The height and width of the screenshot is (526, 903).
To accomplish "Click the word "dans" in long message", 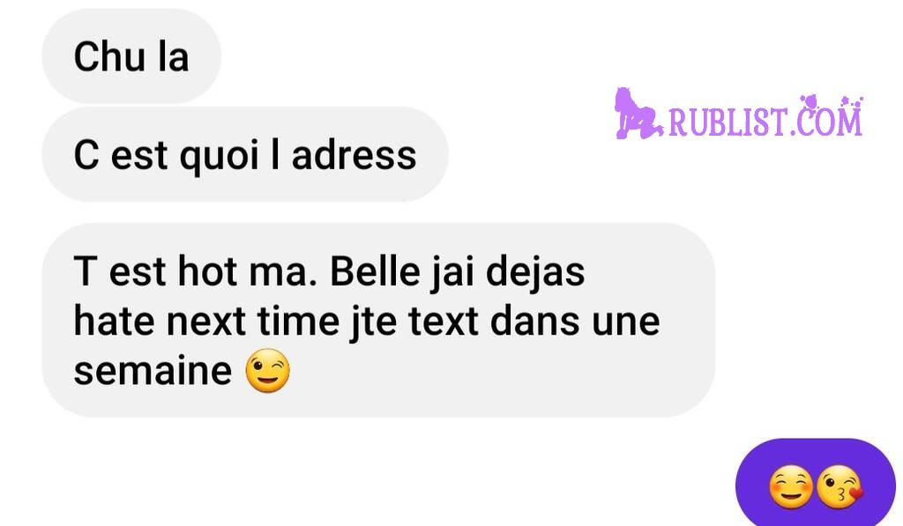I will (x=535, y=321).
